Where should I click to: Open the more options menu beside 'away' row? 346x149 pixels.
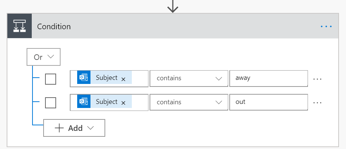(x=317, y=79)
